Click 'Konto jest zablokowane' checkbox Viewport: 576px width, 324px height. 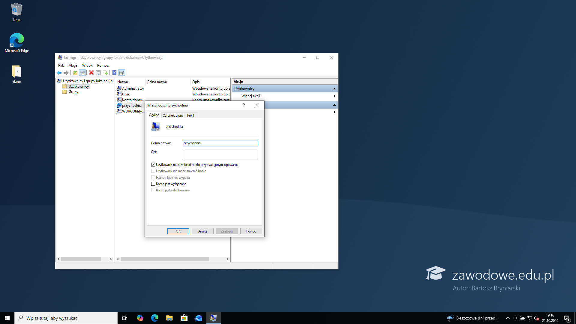[x=153, y=190]
